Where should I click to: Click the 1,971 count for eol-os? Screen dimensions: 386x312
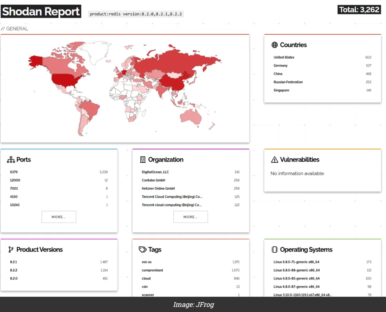click(x=236, y=262)
